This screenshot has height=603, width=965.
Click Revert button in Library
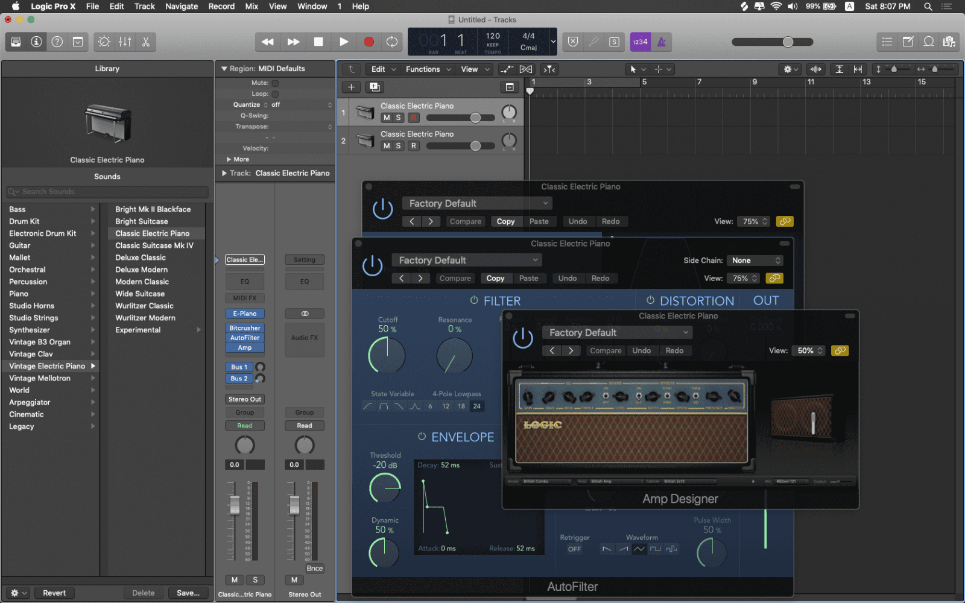[54, 593]
